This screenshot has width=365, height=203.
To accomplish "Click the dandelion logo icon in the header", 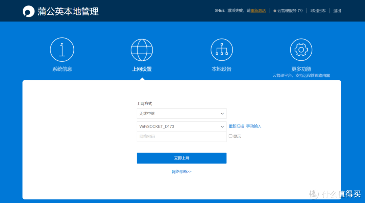I will (x=29, y=11).
